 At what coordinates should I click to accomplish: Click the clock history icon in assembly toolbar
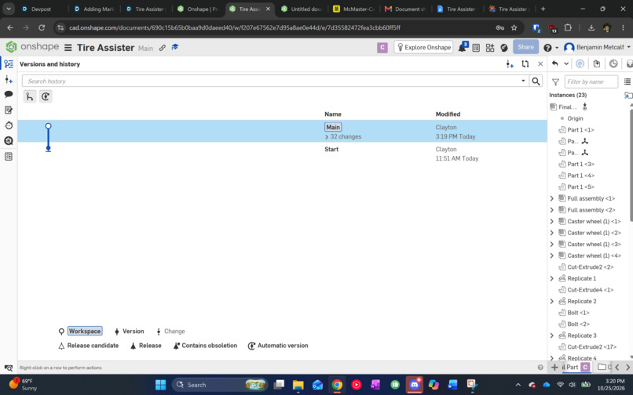pos(613,63)
